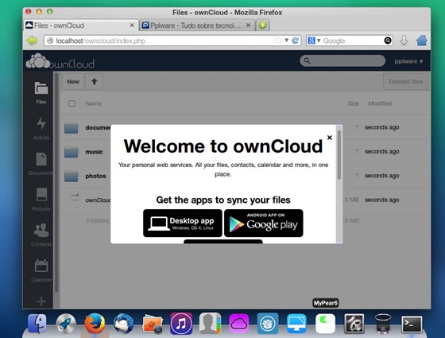
Task: Open a new tab with plus button
Action: point(263,25)
